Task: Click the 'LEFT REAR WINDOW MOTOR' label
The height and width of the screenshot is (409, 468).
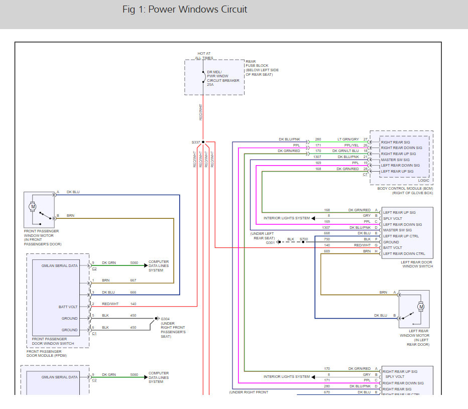Action: (415, 333)
